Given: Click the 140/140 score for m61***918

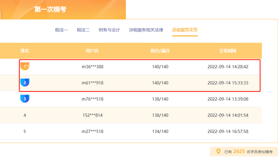Looking at the screenshot, I should click(160, 83).
